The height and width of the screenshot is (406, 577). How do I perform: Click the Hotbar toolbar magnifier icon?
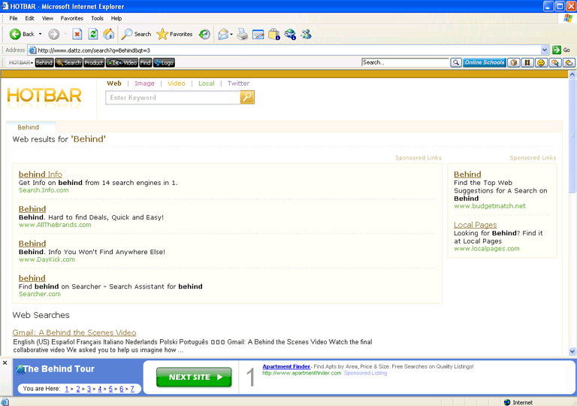[455, 62]
